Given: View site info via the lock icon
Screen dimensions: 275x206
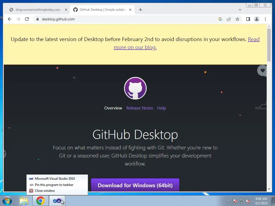Looking at the screenshot, I should click(x=37, y=19).
